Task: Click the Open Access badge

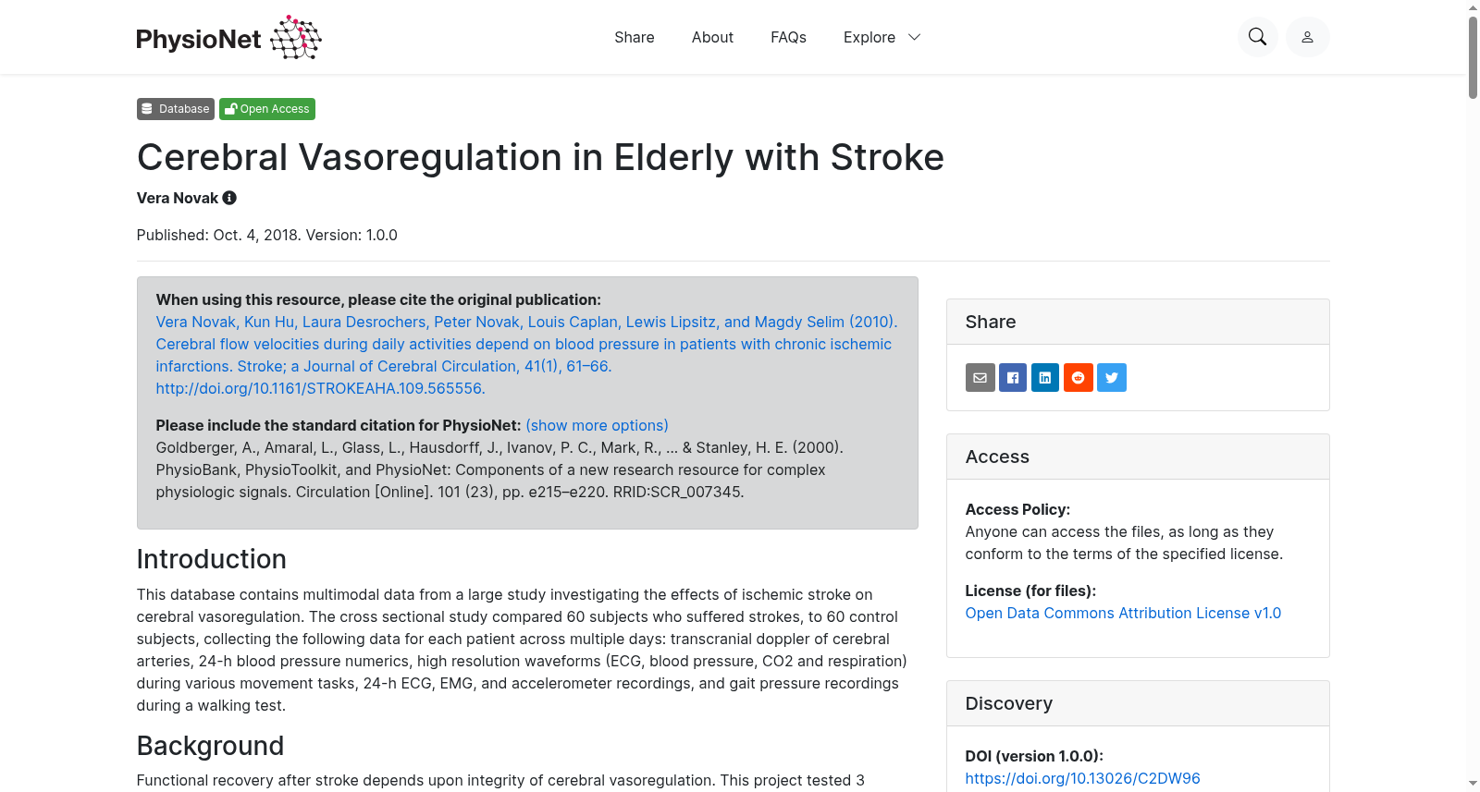Action: click(267, 109)
